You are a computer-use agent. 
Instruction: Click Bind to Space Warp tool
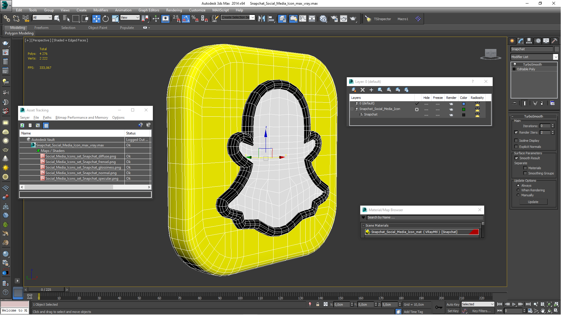pos(26,19)
